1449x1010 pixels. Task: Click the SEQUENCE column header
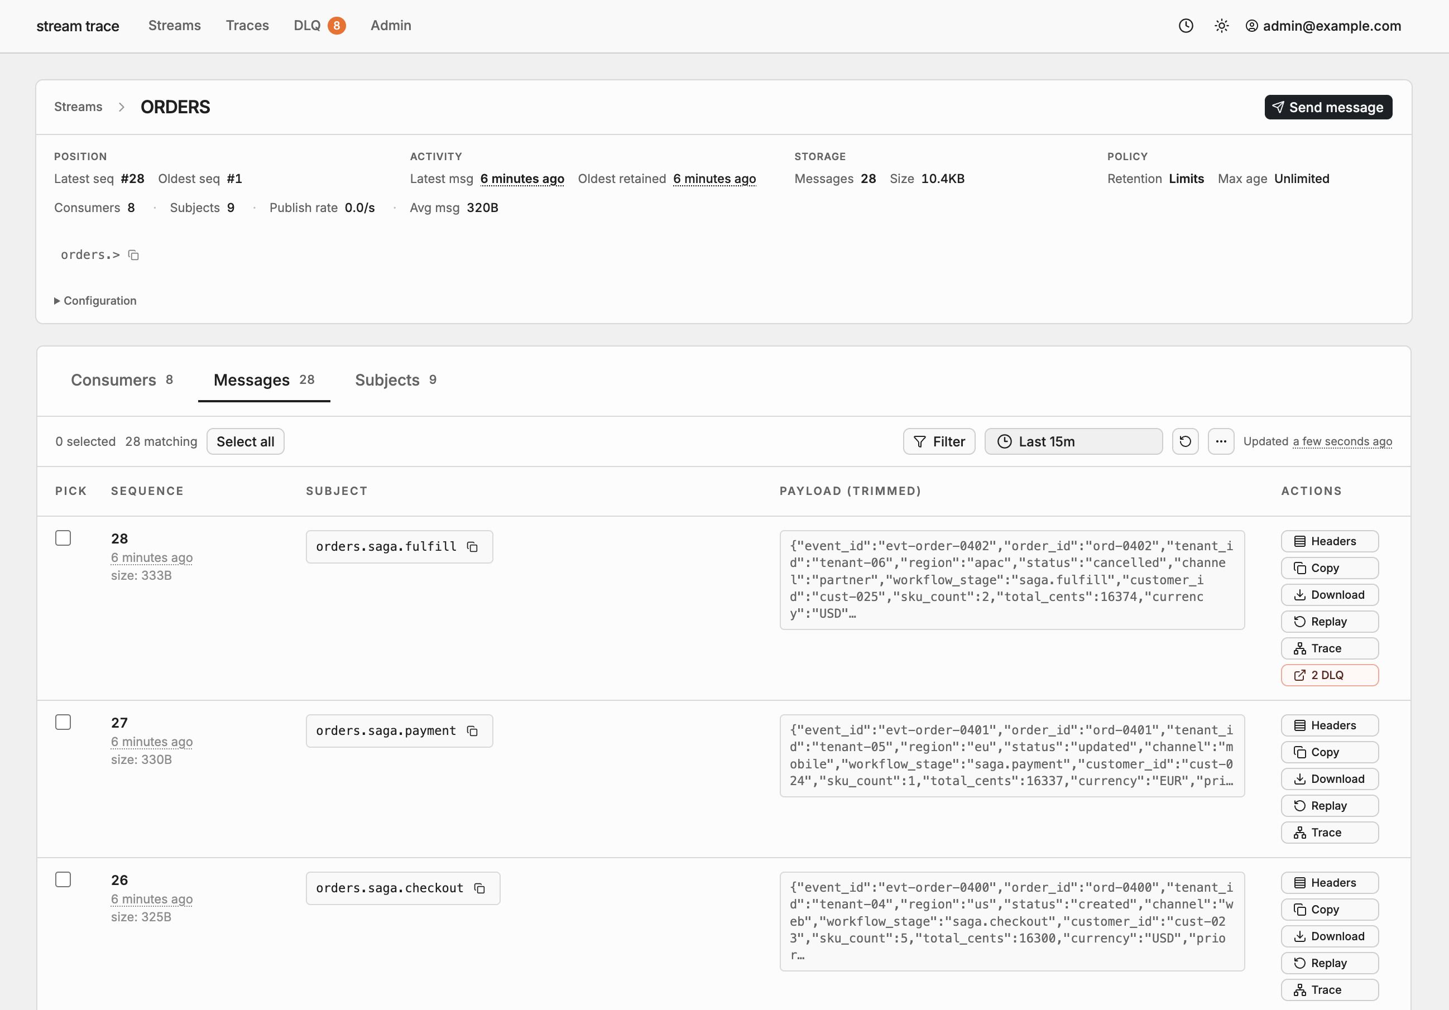(x=147, y=492)
